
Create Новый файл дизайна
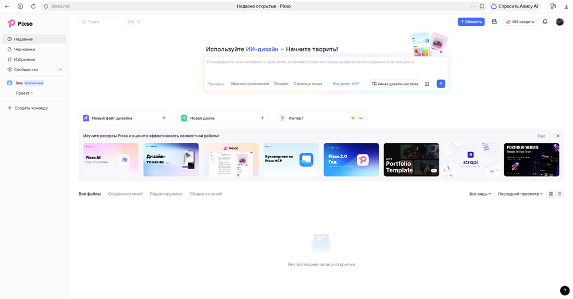[125, 118]
